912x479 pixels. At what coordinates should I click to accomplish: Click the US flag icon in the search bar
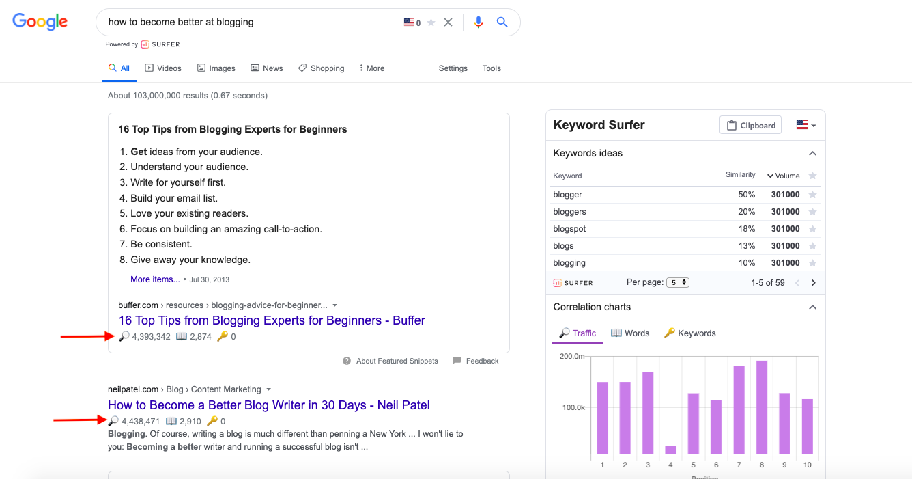point(408,22)
